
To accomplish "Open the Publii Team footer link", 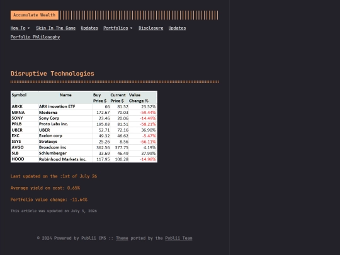I will coord(179,238).
